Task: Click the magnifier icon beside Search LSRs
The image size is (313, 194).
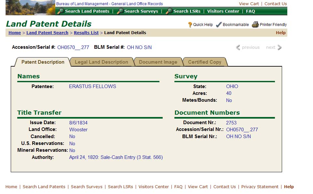Action: tap(169, 11)
